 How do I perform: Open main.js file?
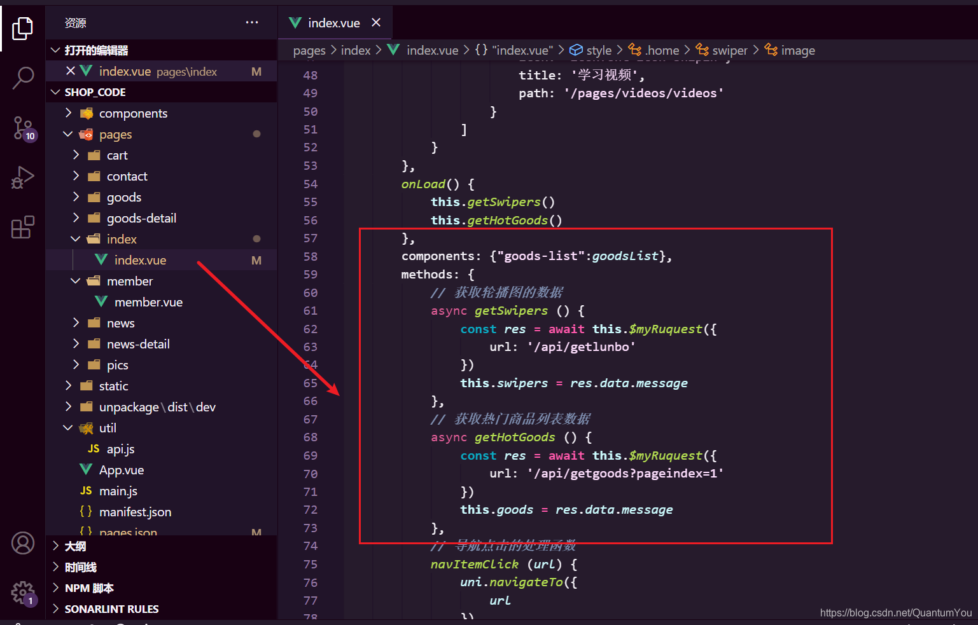click(x=162, y=491)
